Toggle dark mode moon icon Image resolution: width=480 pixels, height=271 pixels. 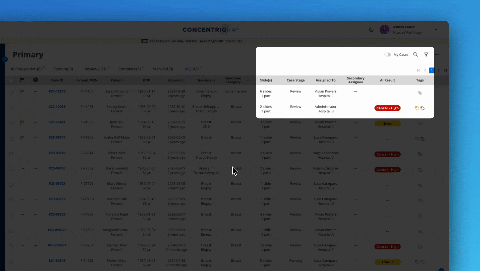[x=371, y=30]
